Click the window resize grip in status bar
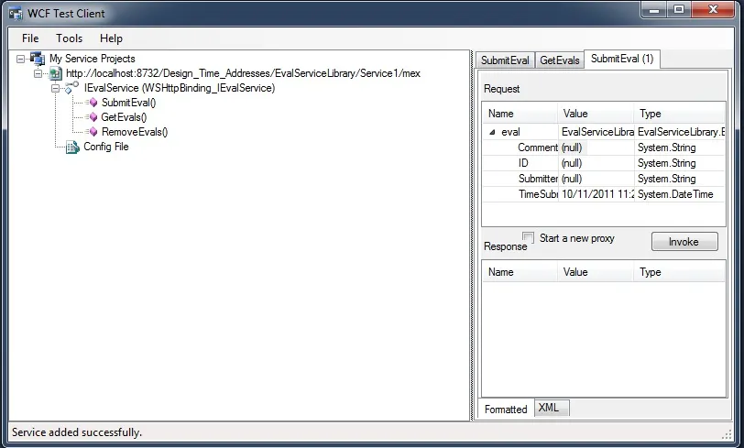This screenshot has width=744, height=448. tap(727, 433)
